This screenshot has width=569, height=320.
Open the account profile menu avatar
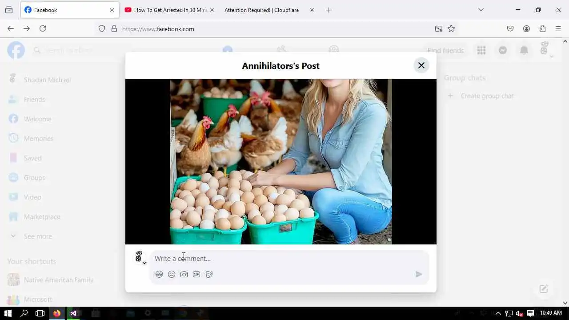(545, 50)
